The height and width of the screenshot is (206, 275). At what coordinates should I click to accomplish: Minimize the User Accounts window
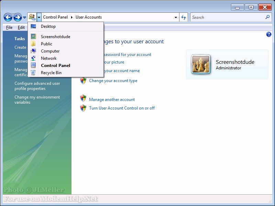pyautogui.click(x=237, y=7)
